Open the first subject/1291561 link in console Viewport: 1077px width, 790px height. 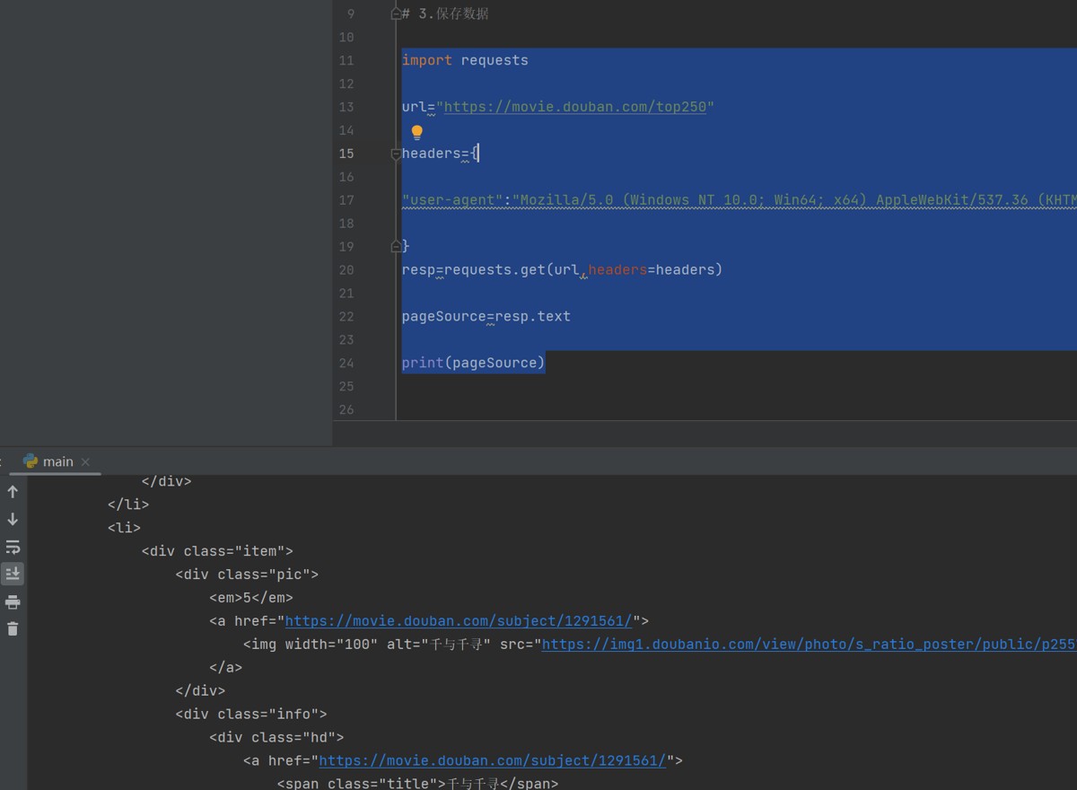pos(459,621)
